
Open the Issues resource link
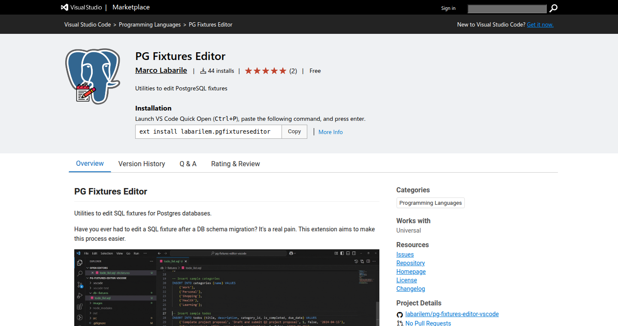(405, 254)
